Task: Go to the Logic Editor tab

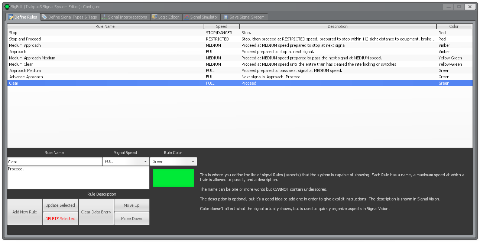Action: tap(166, 17)
